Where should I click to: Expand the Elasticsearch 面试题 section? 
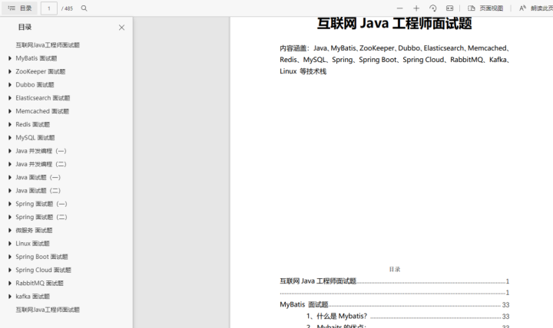[x=10, y=98]
